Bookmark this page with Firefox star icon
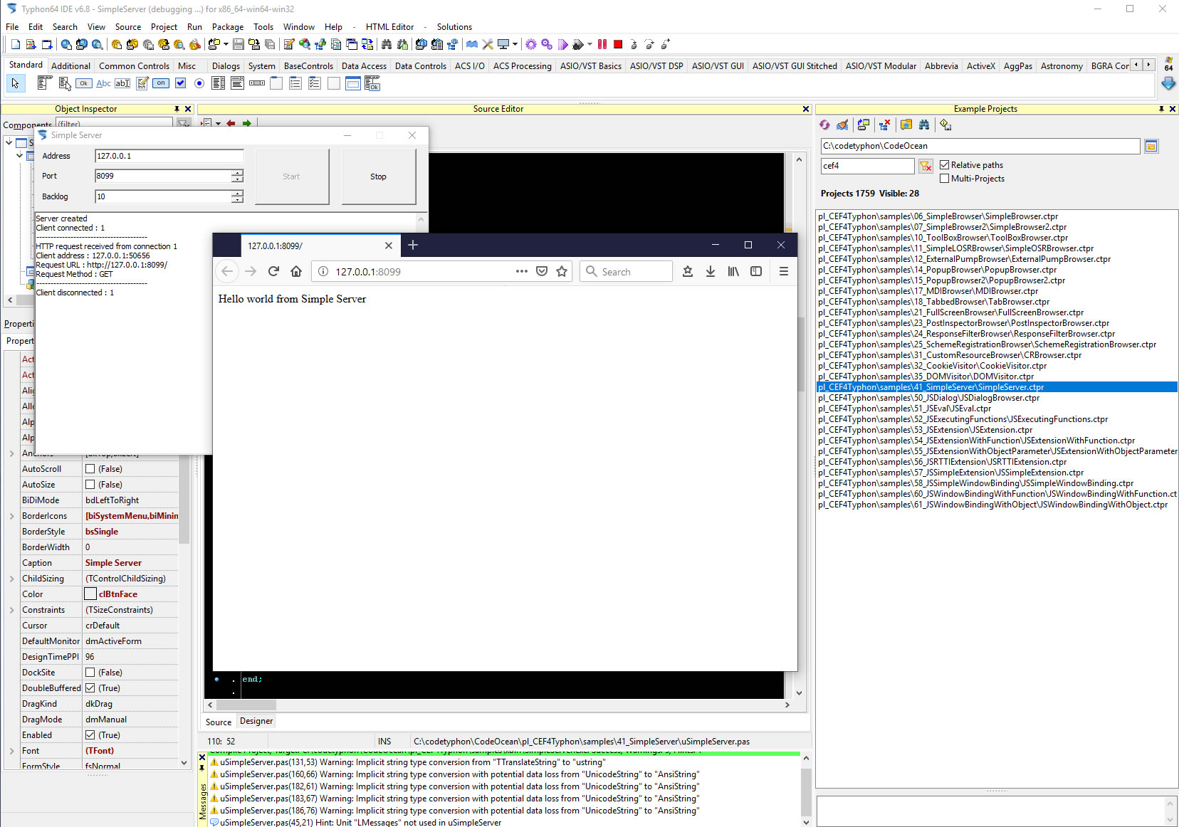 562,271
